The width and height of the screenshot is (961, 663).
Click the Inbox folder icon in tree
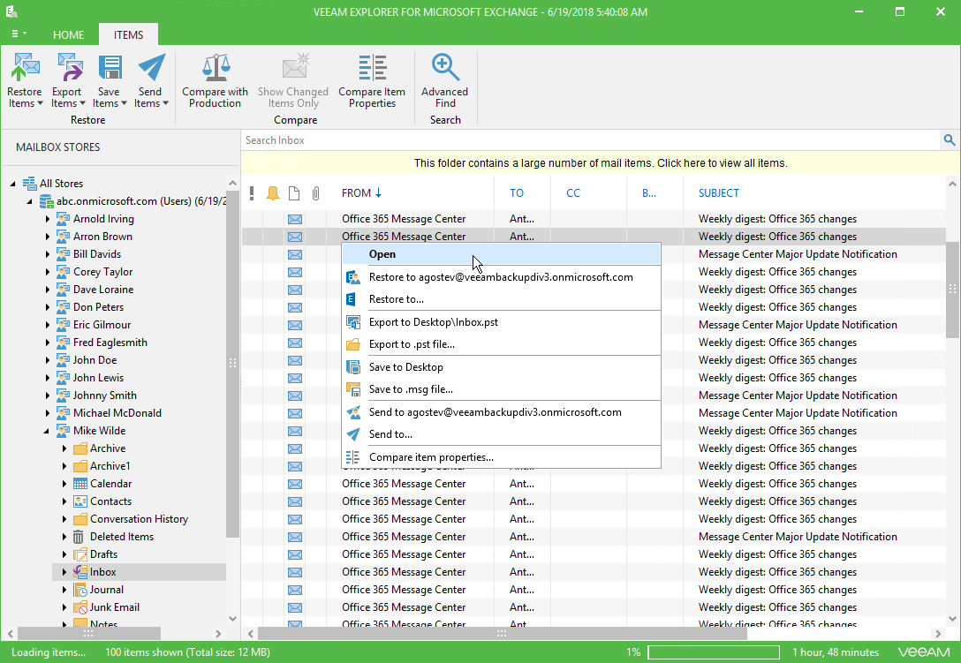tap(80, 572)
